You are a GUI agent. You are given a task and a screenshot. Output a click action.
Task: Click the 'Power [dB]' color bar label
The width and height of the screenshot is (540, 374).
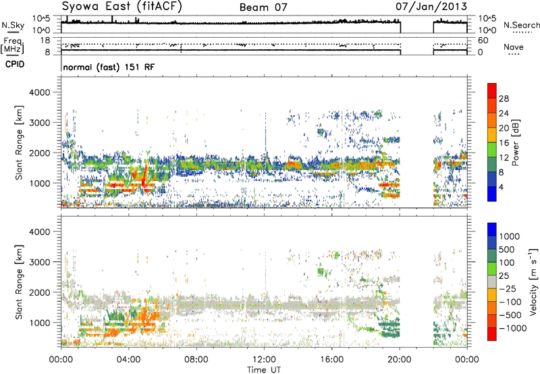(x=515, y=142)
